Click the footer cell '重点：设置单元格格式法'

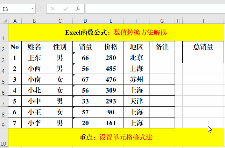(116, 137)
